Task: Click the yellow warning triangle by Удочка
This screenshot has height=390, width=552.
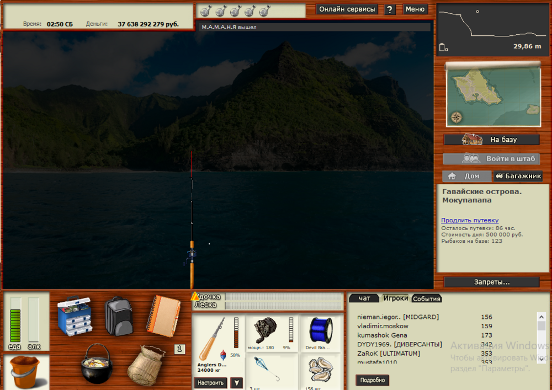Action: click(195, 296)
